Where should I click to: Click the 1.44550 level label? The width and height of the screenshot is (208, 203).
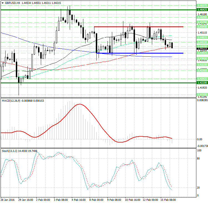(x=202, y=42)
